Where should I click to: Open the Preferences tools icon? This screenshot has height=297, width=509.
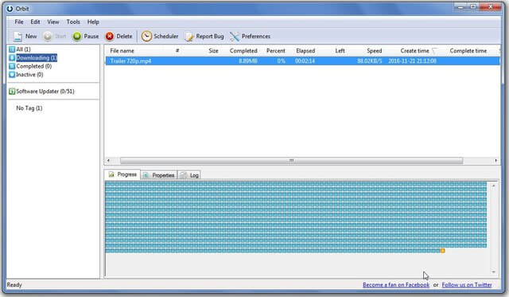point(235,37)
